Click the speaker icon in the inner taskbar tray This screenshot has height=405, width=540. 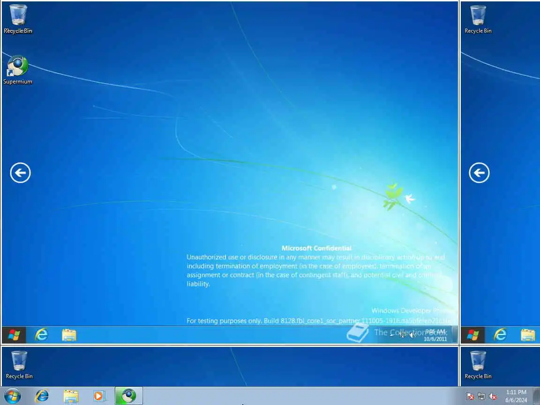pos(412,335)
